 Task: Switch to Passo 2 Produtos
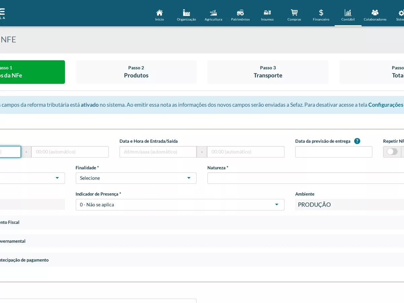[136, 72]
